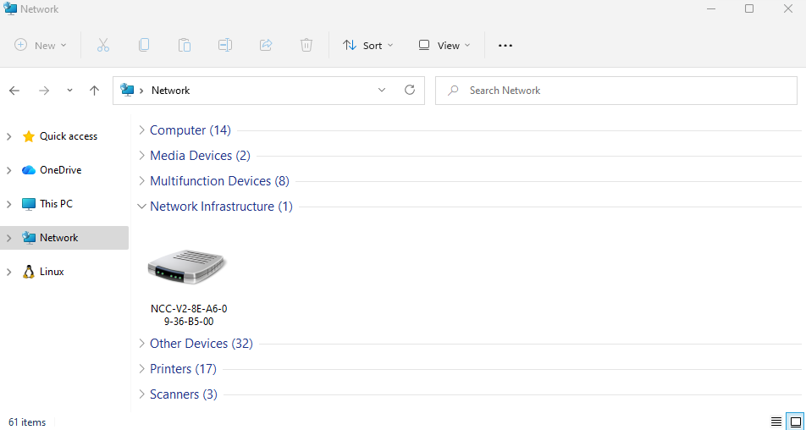Click the Rename icon in toolbar
This screenshot has height=430, width=806.
click(225, 45)
